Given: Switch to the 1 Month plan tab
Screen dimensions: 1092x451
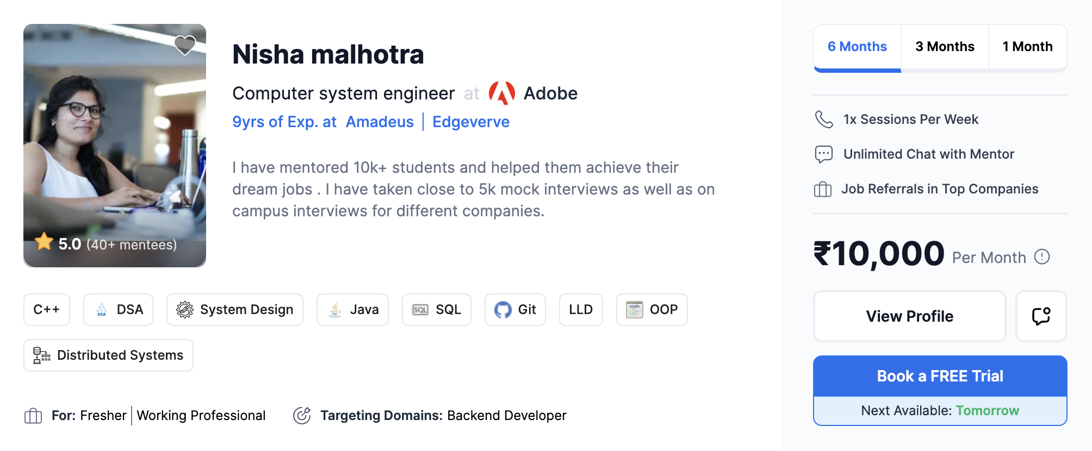Looking at the screenshot, I should (x=1027, y=47).
